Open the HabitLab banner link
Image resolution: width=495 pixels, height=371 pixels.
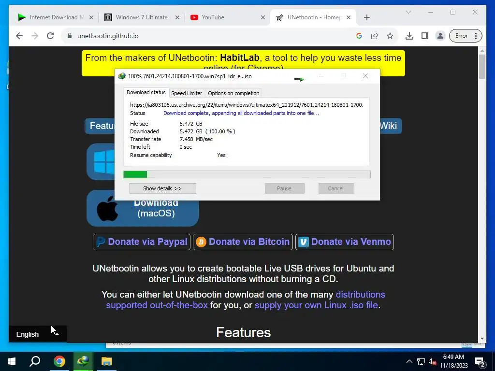240,58
